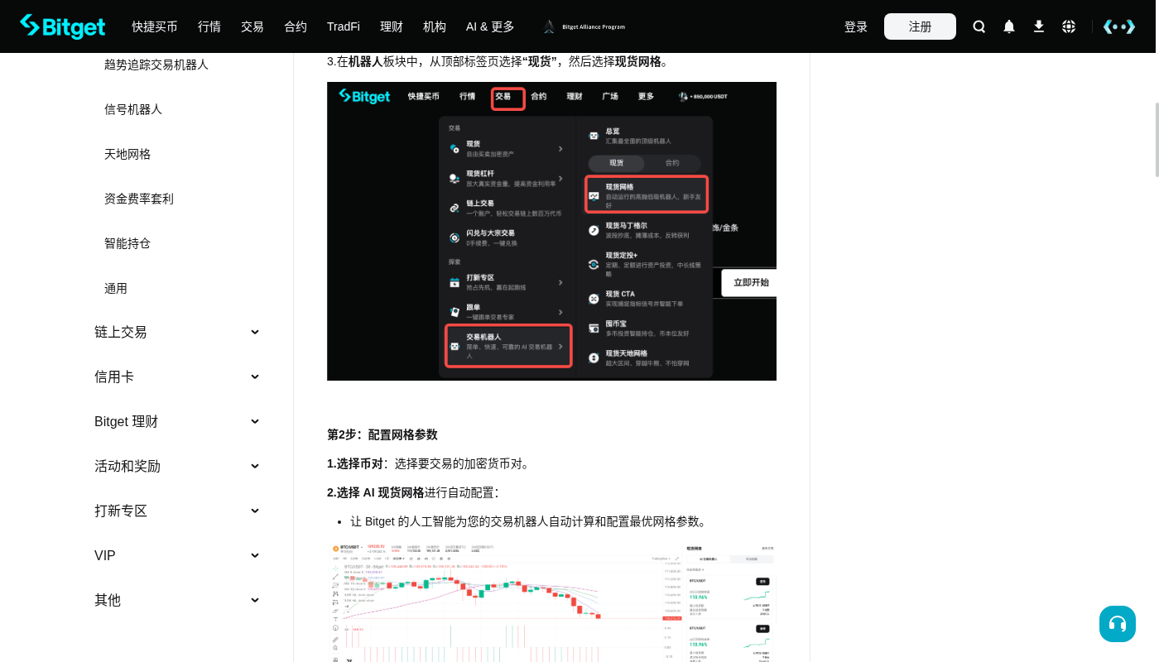Open 交易 menu in top navigation

252,26
